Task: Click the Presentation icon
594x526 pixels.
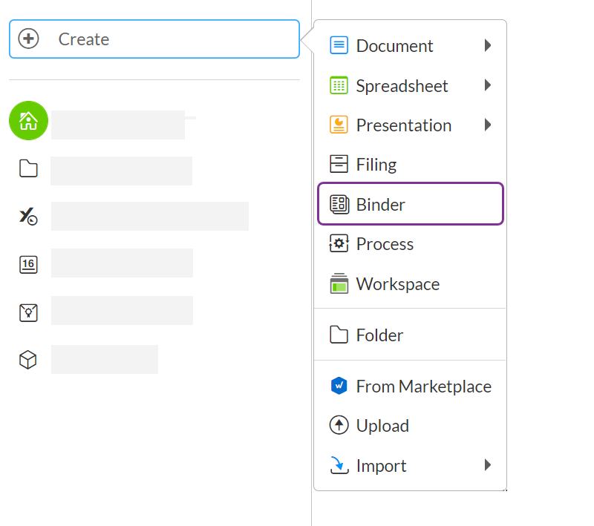Action: tap(339, 125)
